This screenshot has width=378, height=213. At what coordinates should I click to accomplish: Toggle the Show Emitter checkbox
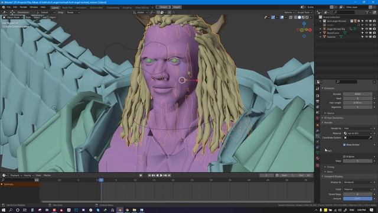point(344,144)
